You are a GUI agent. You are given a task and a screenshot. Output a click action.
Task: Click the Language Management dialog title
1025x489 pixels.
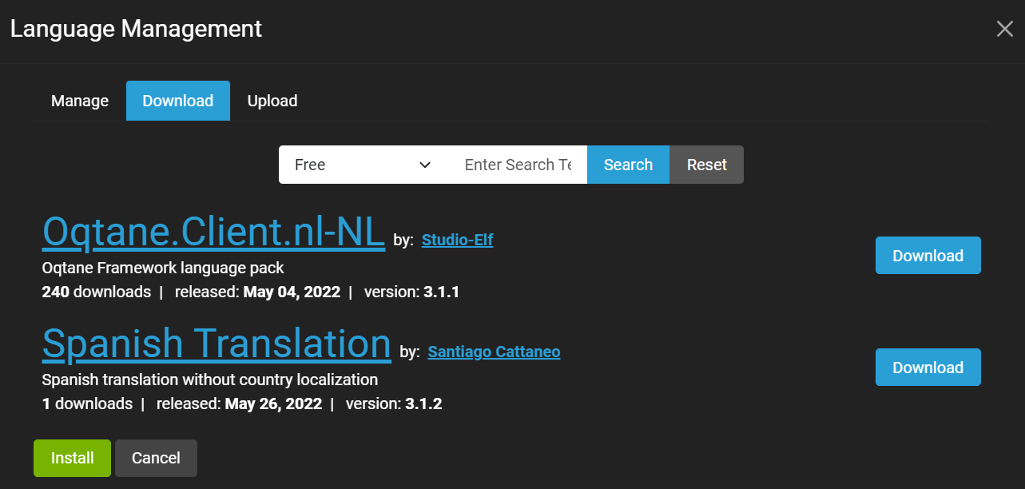(x=136, y=29)
